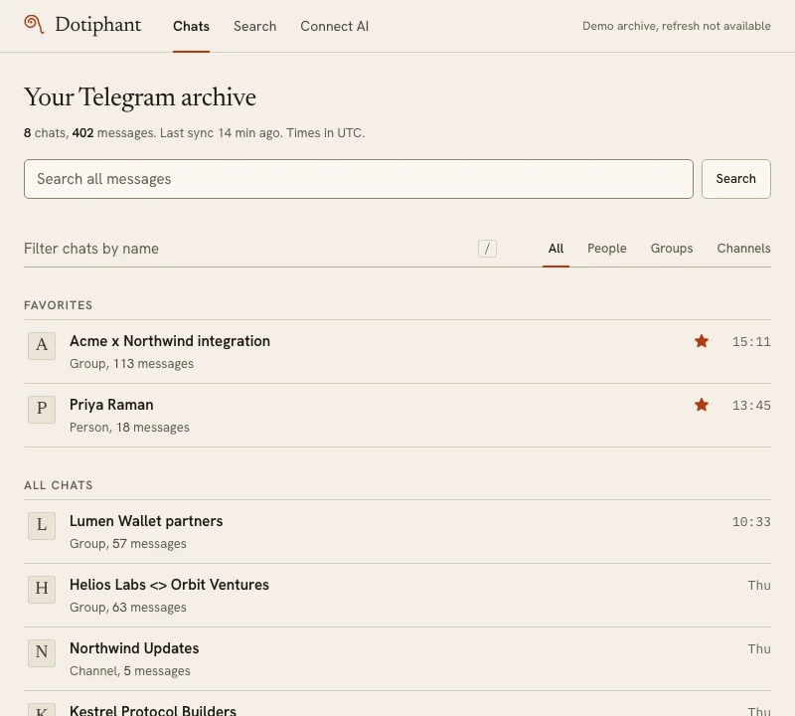795x716 pixels.
Task: Click the Dotiphant spiral logo icon
Action: [x=34, y=24]
